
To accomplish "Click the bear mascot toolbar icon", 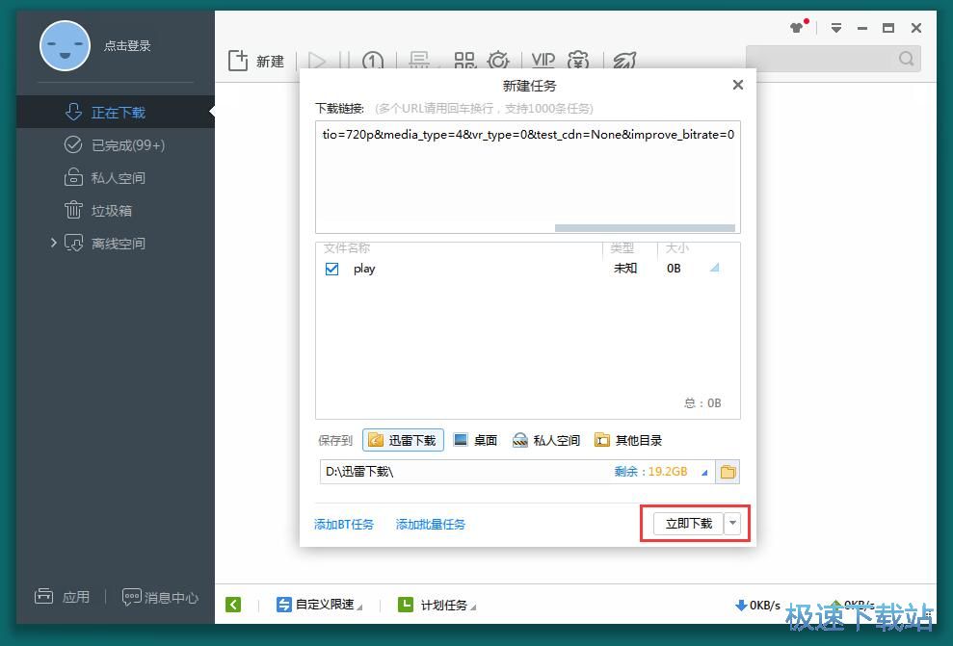I will pyautogui.click(x=578, y=60).
